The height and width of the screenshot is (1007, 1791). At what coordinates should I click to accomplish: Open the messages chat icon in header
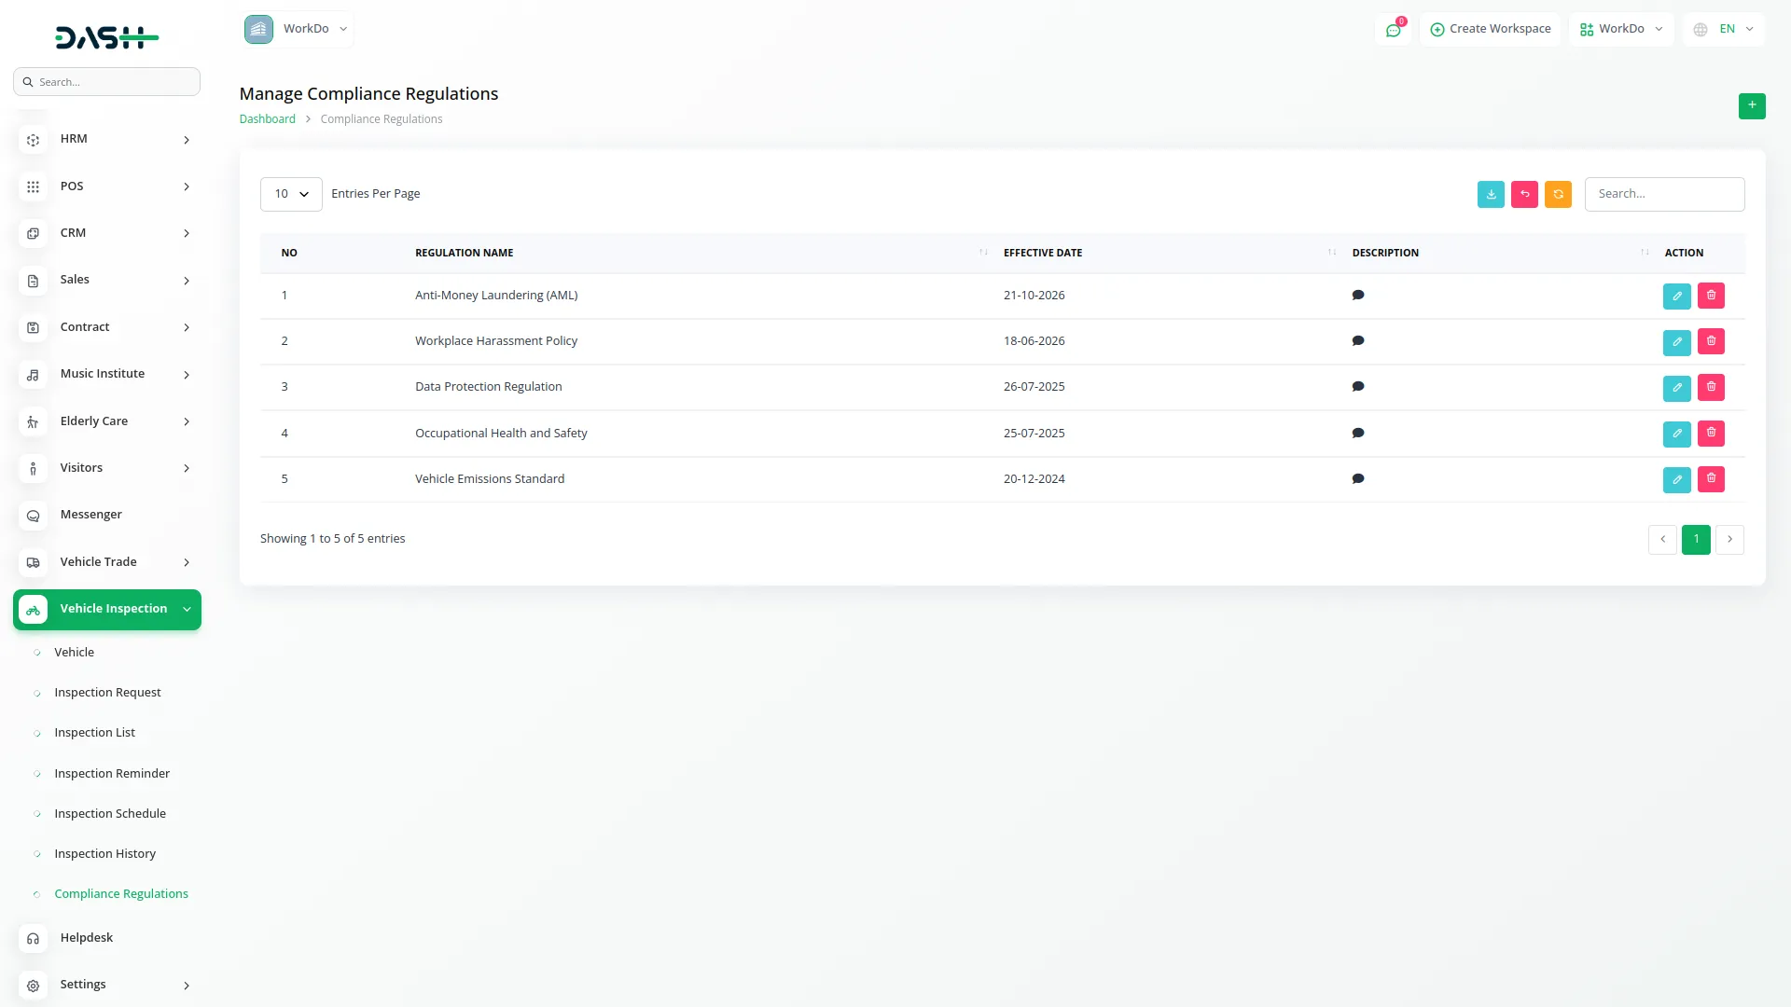click(1393, 30)
